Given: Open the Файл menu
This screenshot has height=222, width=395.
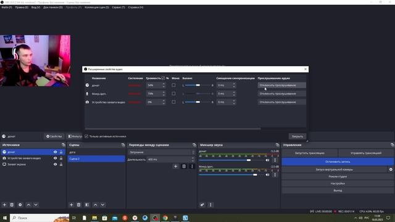Looking at the screenshot, I should point(7,7).
